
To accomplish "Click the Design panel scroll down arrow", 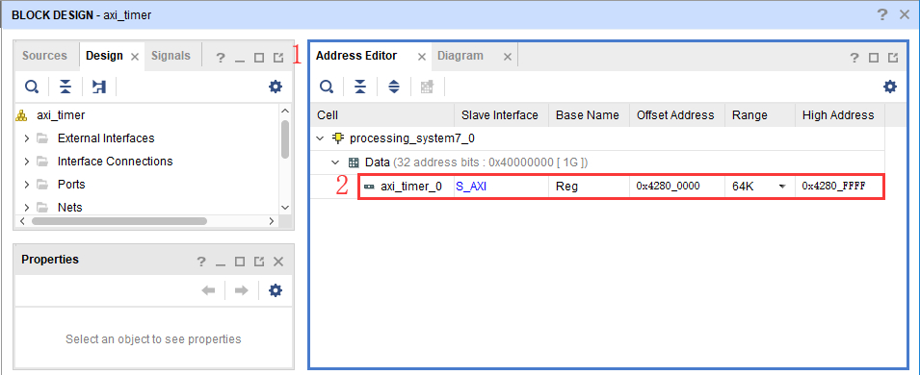I will 285,208.
